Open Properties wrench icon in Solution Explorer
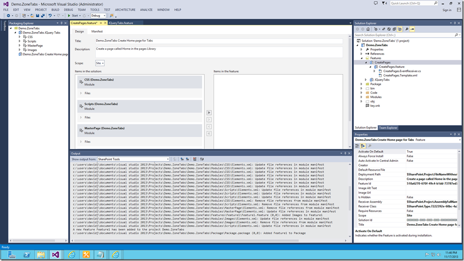Viewport: 464px width, 261px height. tap(406, 29)
